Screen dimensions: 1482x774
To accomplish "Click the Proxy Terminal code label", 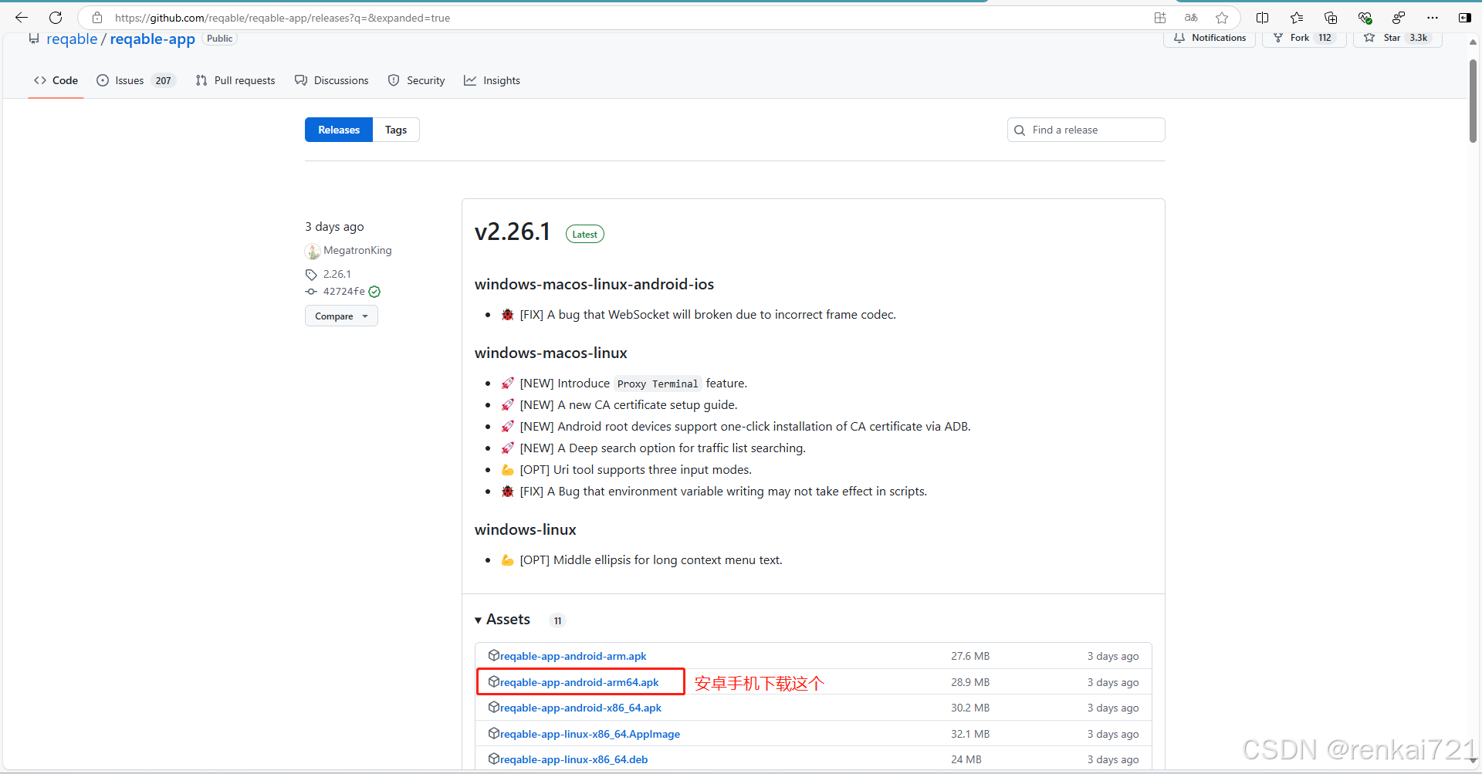I will click(x=658, y=384).
